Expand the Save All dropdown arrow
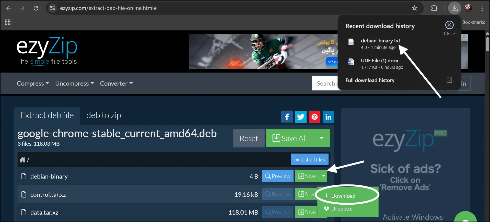Image resolution: width=490 pixels, height=222 pixels. (x=322, y=138)
